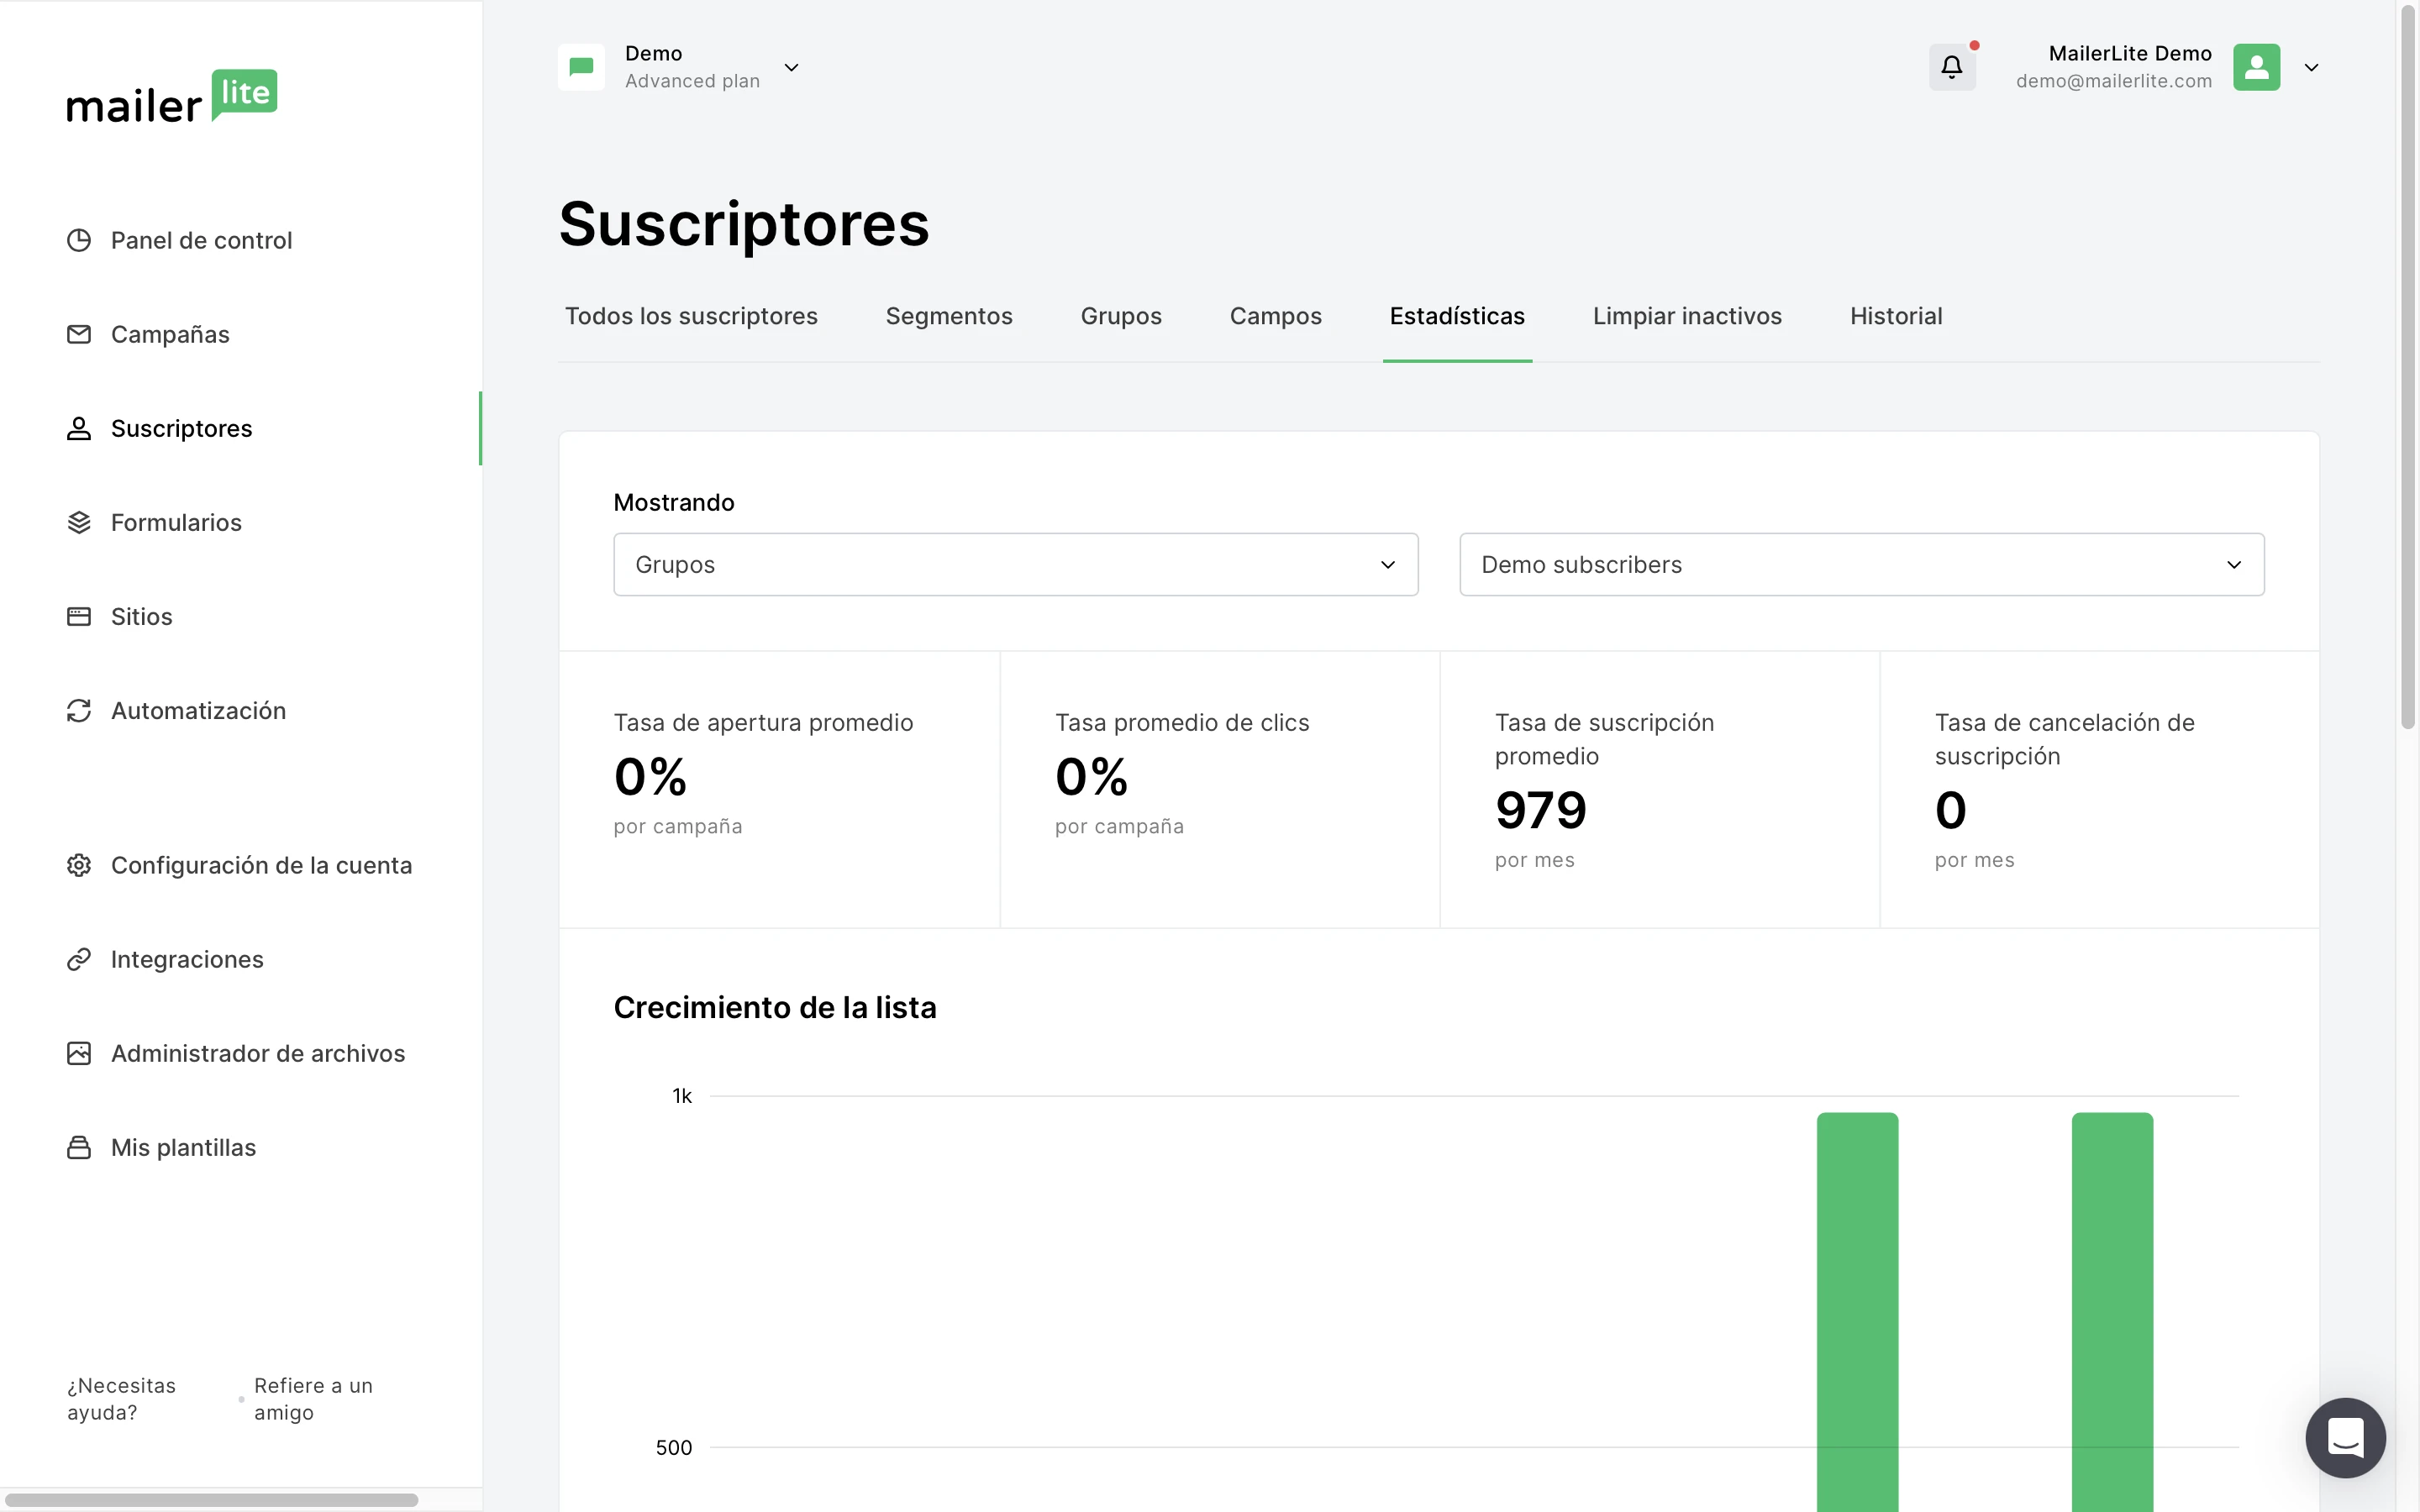Click the Administrador de archivos image icon

(79, 1053)
